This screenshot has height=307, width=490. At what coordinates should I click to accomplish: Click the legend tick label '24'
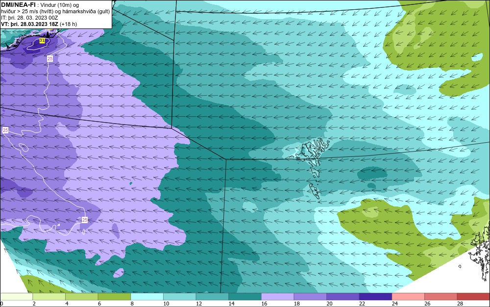pos(394,304)
